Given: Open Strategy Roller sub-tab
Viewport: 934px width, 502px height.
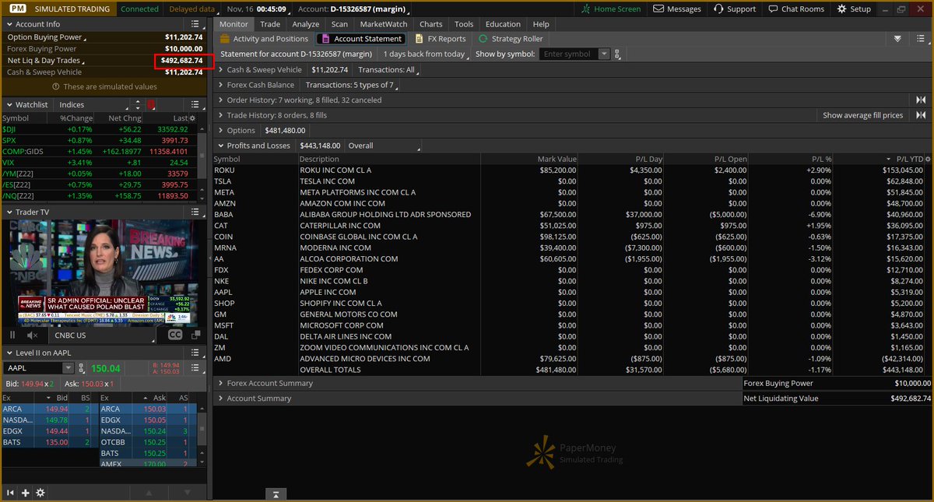Looking at the screenshot, I should [x=512, y=39].
